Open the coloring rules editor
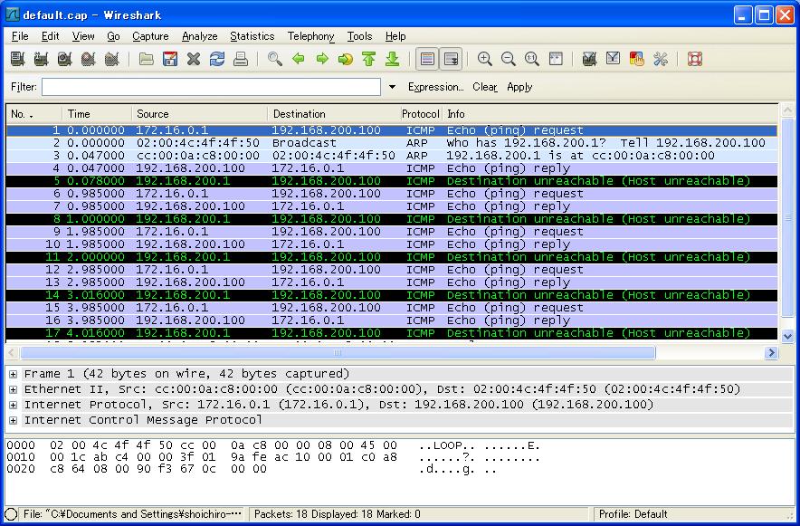The width and height of the screenshot is (800, 526). point(637,59)
